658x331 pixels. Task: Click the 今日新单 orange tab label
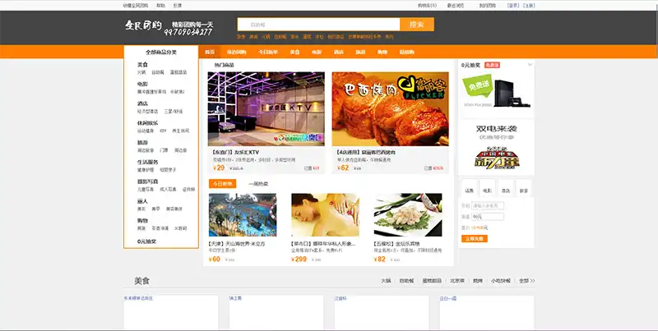point(222,183)
